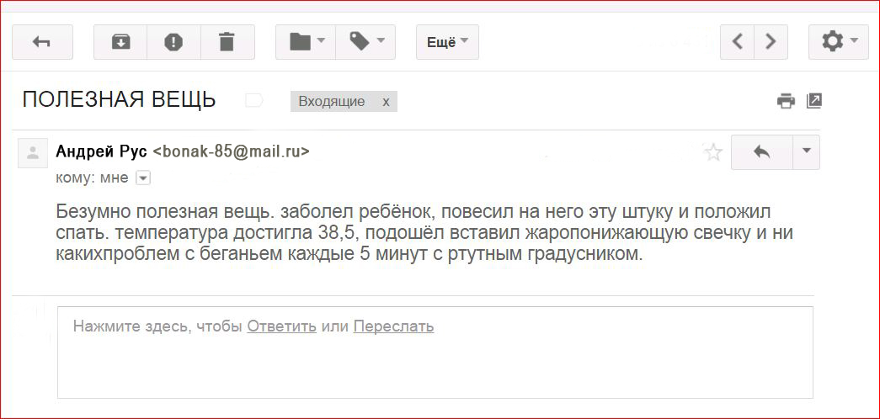Open more reply options dropdown arrow

click(807, 152)
